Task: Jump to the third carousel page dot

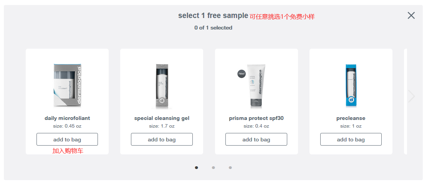Action: (230, 167)
